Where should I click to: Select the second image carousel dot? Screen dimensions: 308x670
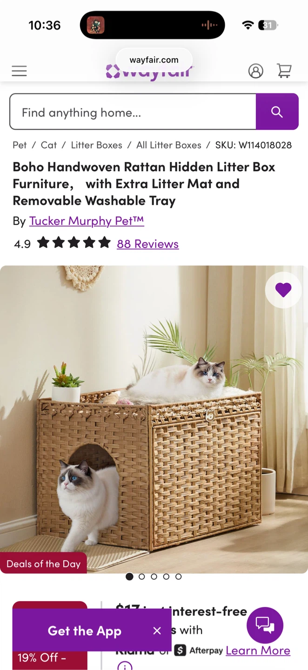[142, 576]
